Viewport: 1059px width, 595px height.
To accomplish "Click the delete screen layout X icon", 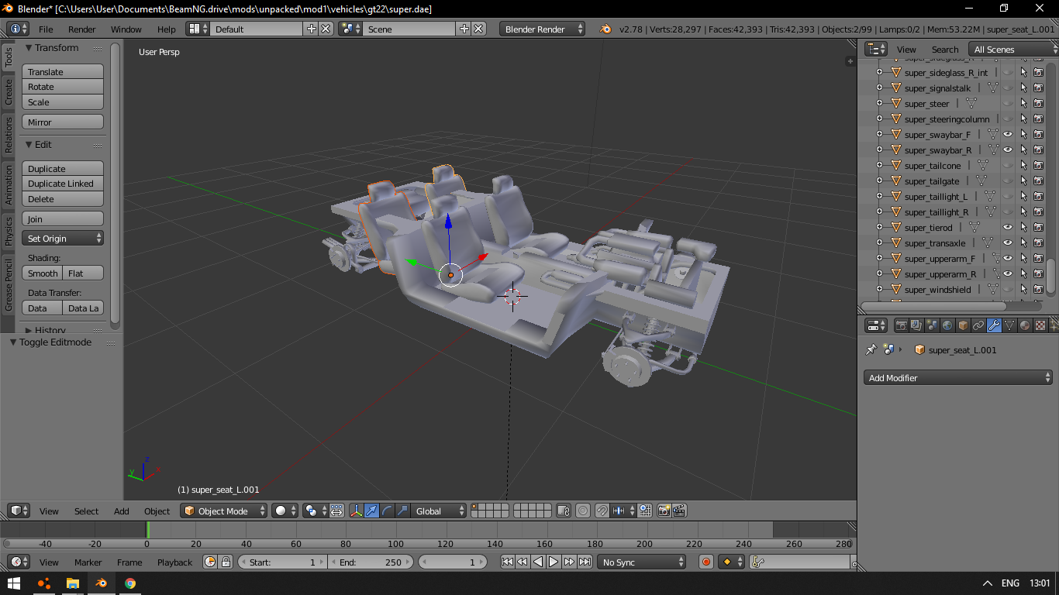I will pyautogui.click(x=326, y=29).
